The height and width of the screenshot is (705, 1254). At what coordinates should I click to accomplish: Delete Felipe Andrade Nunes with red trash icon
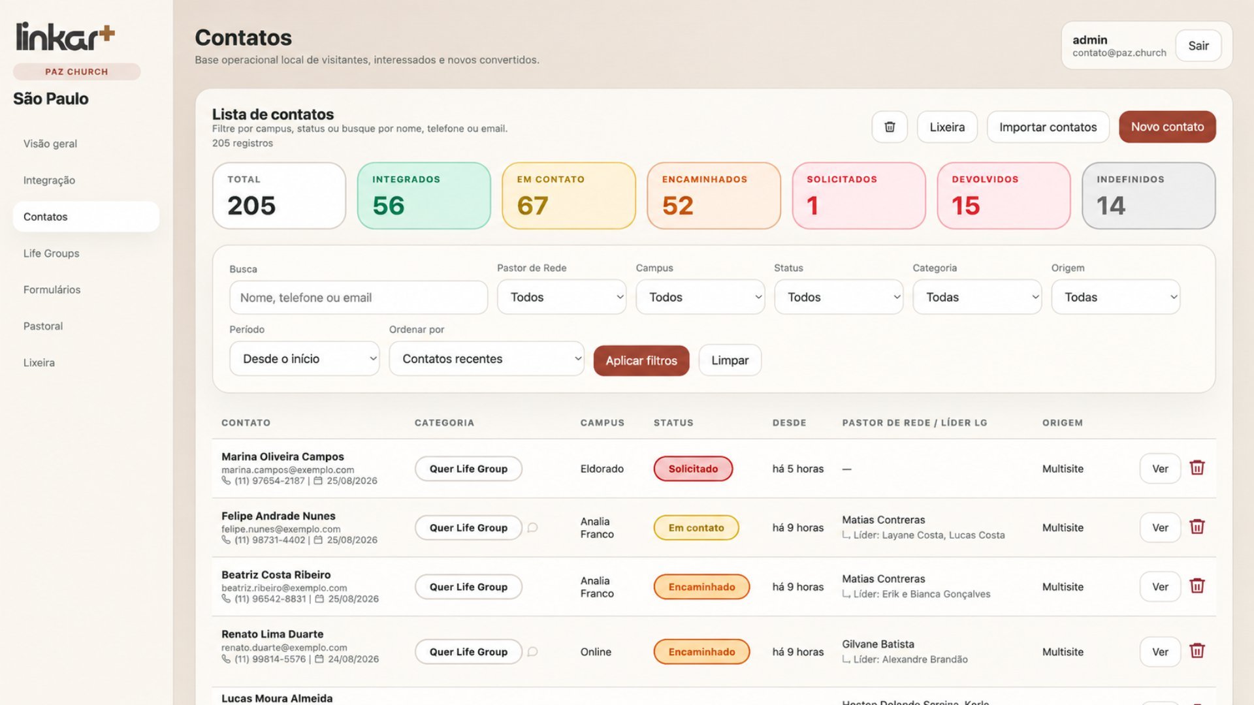pyautogui.click(x=1197, y=527)
